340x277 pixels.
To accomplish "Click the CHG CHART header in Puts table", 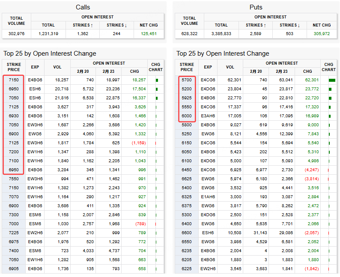I will point(328,67).
